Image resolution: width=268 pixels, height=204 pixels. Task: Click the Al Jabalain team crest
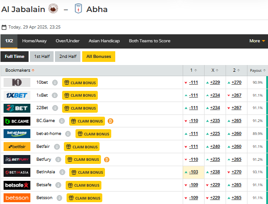tap(53, 9)
